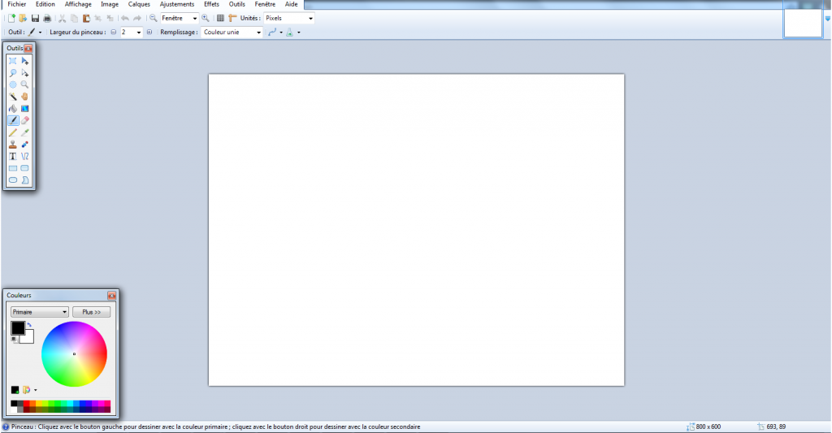Open the Affichage menu

pos(78,4)
